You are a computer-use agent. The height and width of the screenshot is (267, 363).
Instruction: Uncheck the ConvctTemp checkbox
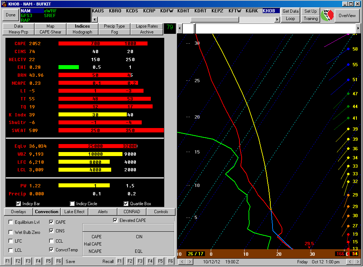(51, 250)
